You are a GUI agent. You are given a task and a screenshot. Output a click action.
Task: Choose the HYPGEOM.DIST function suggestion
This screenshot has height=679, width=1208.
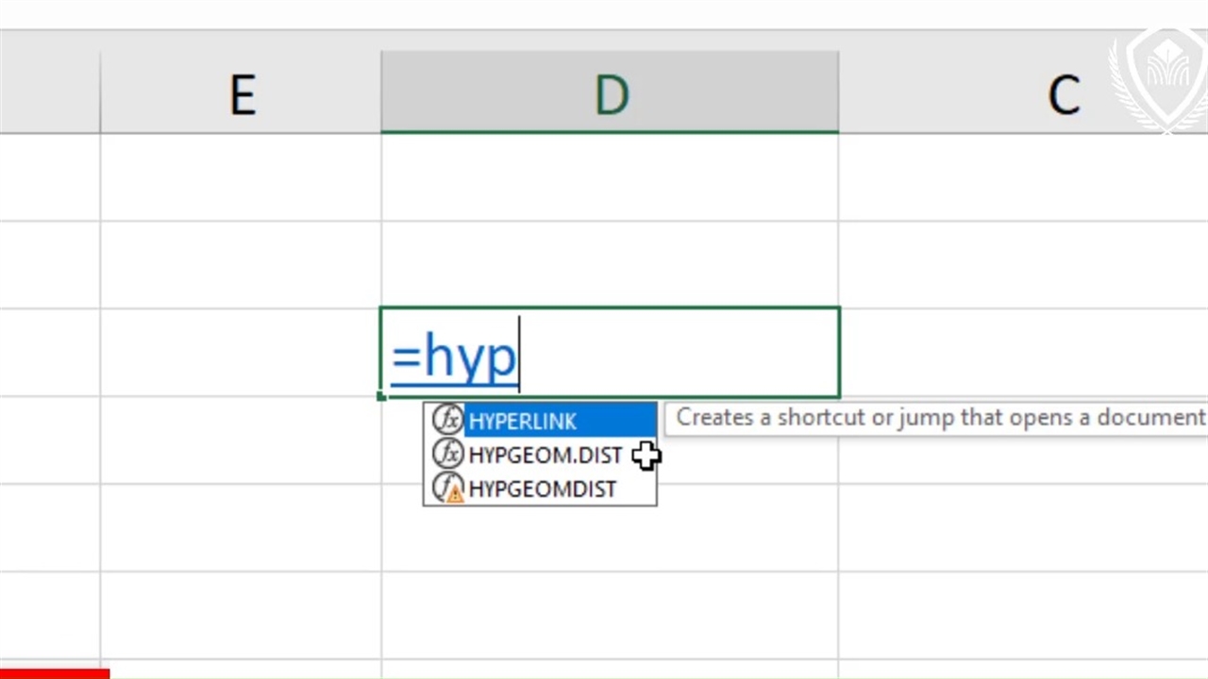[545, 455]
